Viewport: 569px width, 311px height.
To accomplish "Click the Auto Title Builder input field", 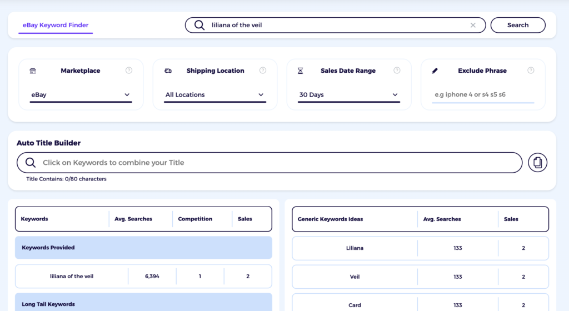I will 269,162.
